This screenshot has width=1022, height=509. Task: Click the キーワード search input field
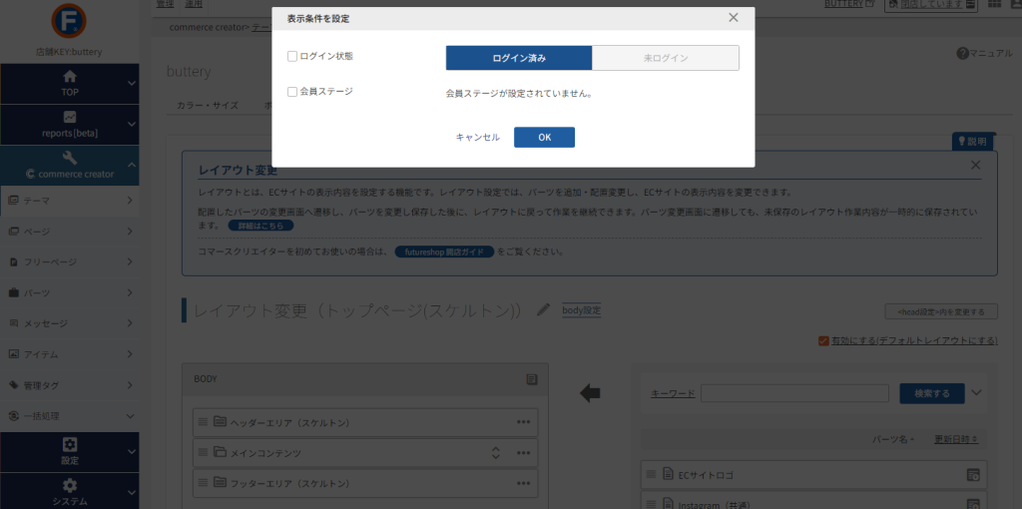[x=794, y=393]
